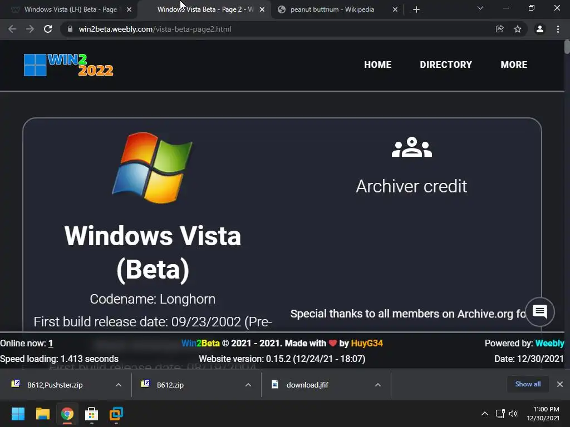Click the volume speaker tray icon
This screenshot has width=570, height=427.
[513, 414]
